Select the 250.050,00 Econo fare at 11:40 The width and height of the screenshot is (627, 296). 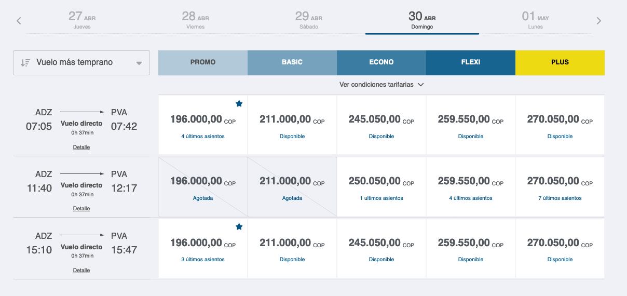pos(381,187)
